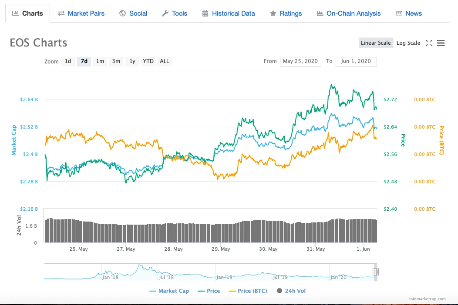Click the 1. Jun date axis label

tap(363, 249)
